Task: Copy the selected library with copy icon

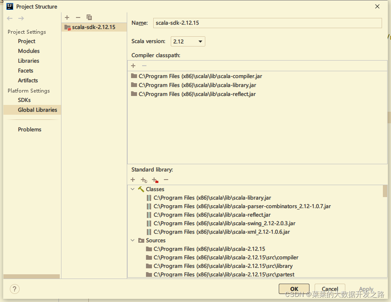Action: point(89,17)
